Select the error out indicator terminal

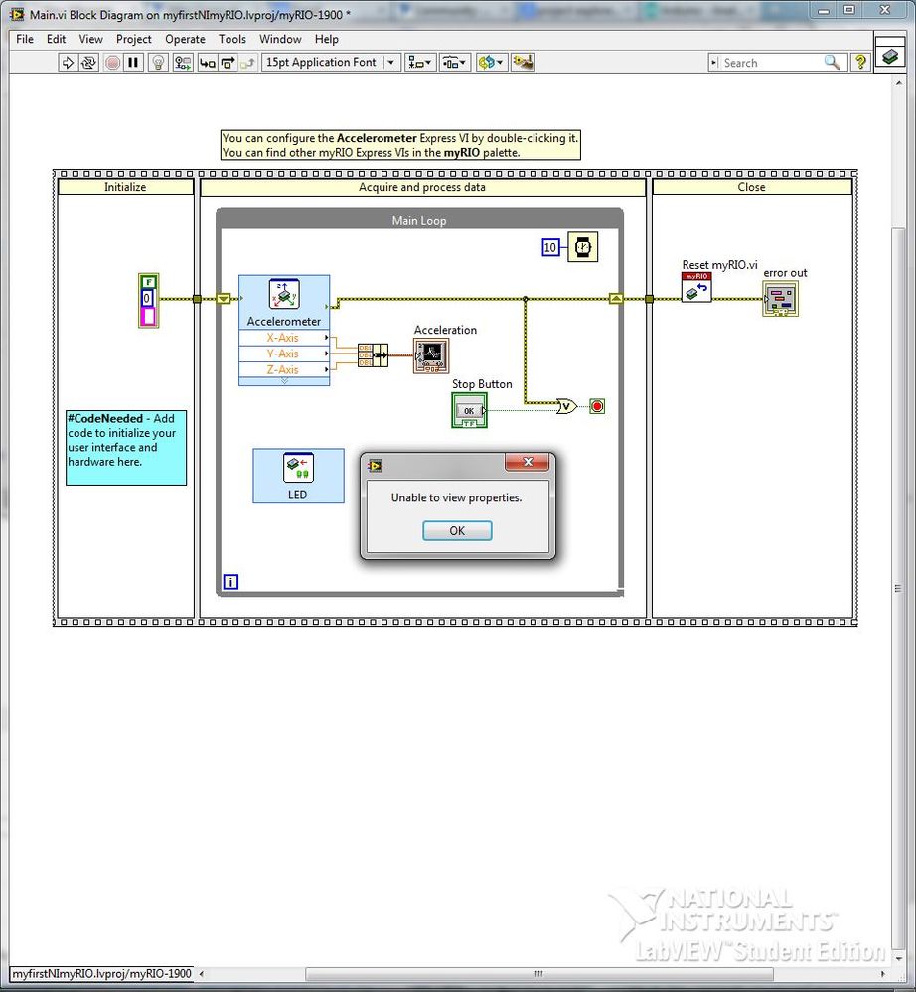pyautogui.click(x=781, y=299)
